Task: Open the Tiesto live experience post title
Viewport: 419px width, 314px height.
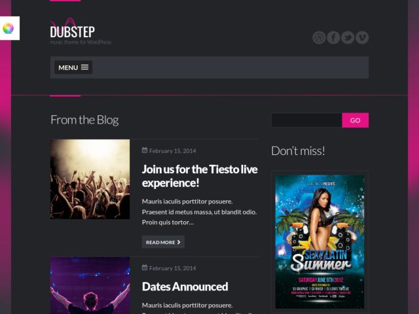Action: [x=200, y=176]
